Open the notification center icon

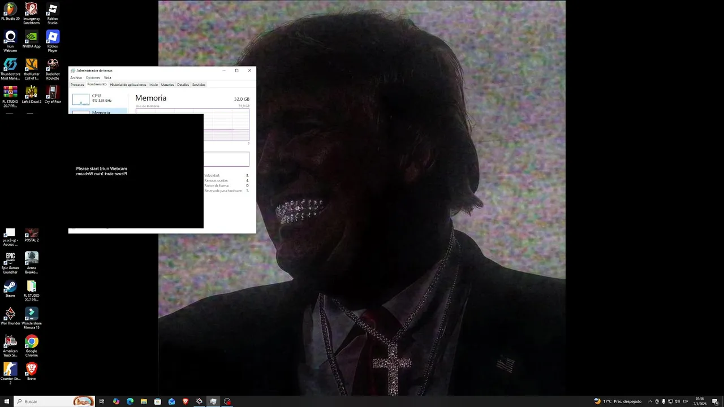(x=716, y=401)
